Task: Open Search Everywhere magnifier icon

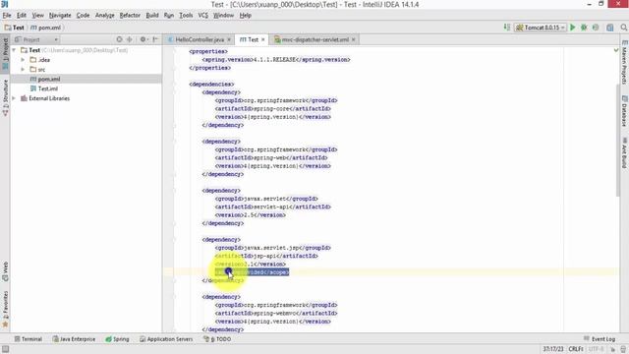Action: point(623,28)
